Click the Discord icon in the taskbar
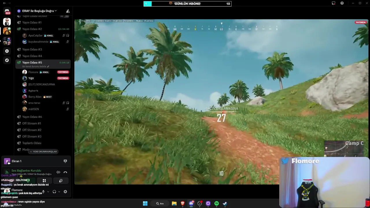This screenshot has width=370, height=208. (x=191, y=203)
